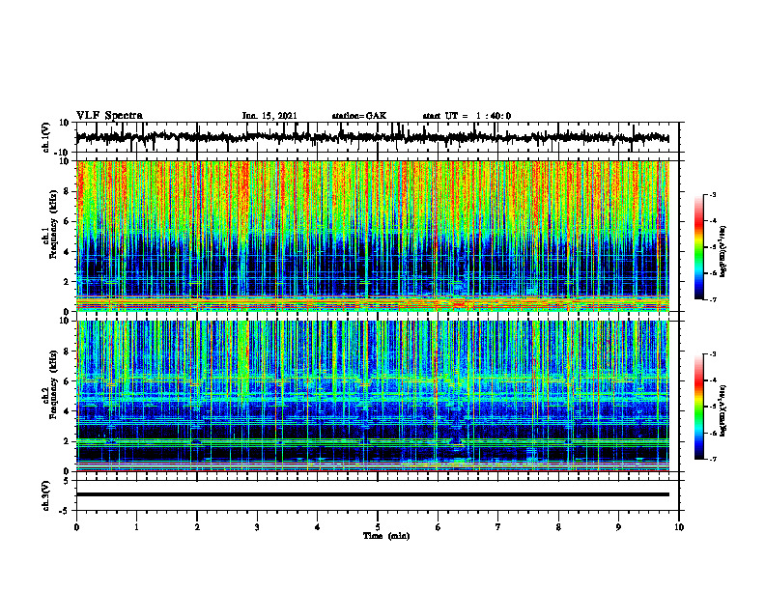The height and width of the screenshot is (591, 765).
Task: Click the upper color bar's "log(PSD)" unit label
Action: click(x=723, y=251)
